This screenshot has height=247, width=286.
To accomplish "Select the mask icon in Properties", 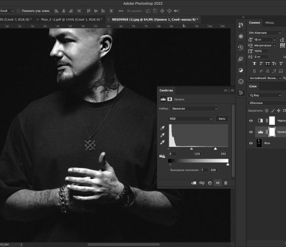I will [170, 99].
